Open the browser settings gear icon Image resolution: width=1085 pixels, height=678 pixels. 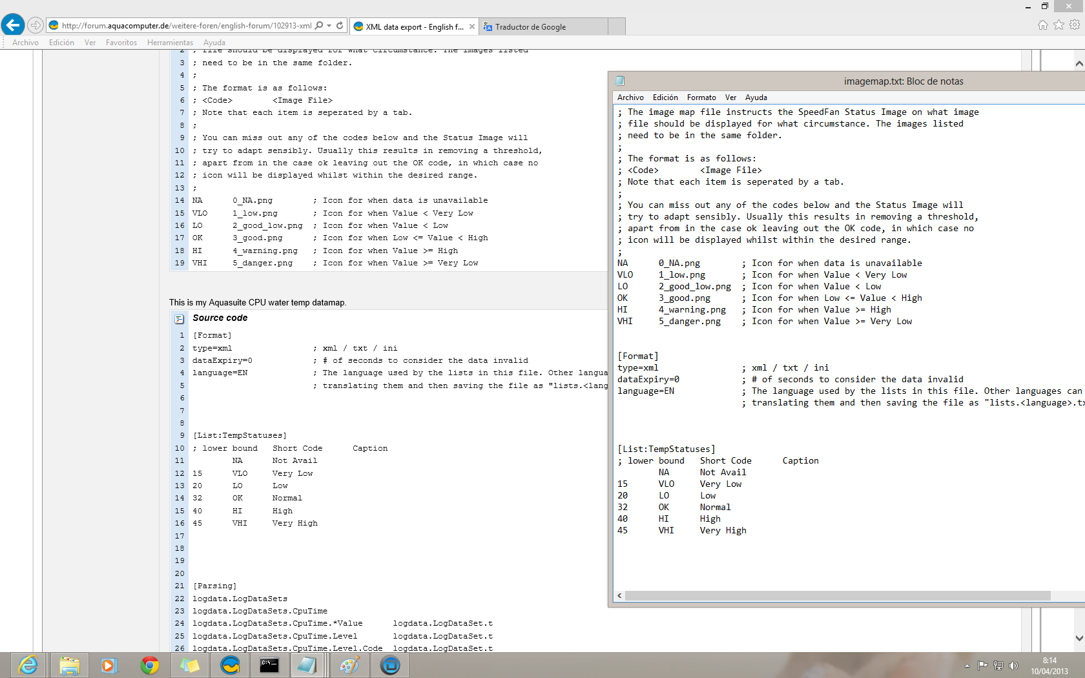pos(1075,25)
